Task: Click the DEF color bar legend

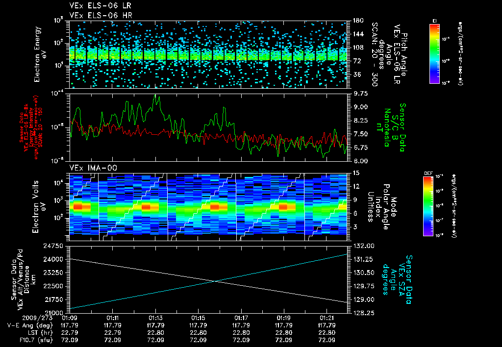Action: click(x=428, y=206)
